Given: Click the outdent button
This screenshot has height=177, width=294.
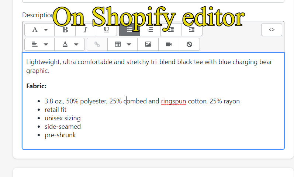Looking at the screenshot, I should (x=171, y=29).
